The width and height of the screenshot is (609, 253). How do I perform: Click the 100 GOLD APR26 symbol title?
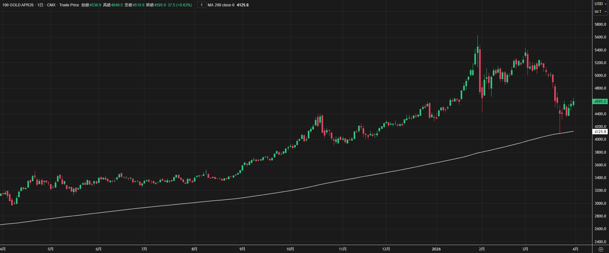pyautogui.click(x=18, y=5)
